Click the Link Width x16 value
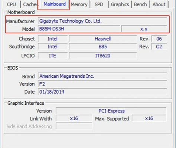Image resolution: width=176 pixels, height=148 pixels. point(74,118)
